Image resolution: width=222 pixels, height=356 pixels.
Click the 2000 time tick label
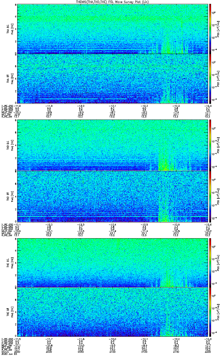tap(17, 352)
